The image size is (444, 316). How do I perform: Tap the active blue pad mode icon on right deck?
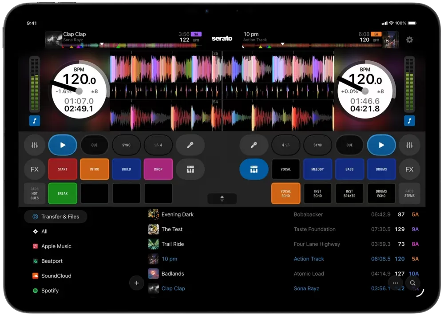pyautogui.click(x=254, y=170)
